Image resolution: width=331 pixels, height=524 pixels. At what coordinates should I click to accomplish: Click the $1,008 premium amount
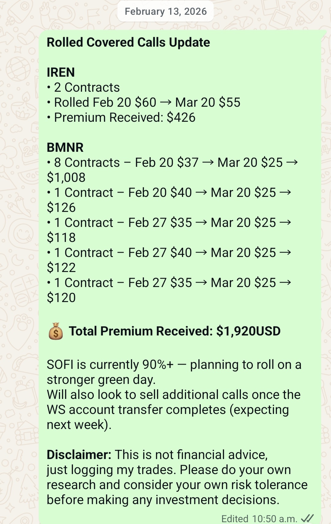tap(66, 178)
